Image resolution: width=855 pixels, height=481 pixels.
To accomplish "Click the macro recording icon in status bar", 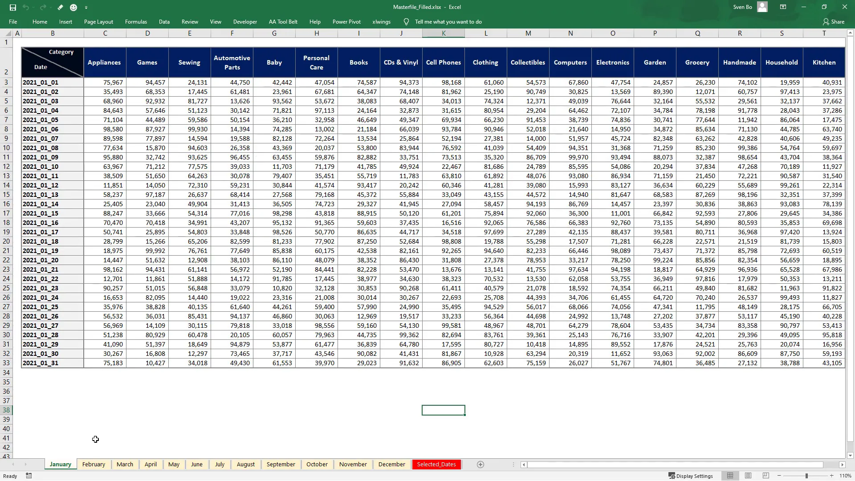I will tap(29, 476).
